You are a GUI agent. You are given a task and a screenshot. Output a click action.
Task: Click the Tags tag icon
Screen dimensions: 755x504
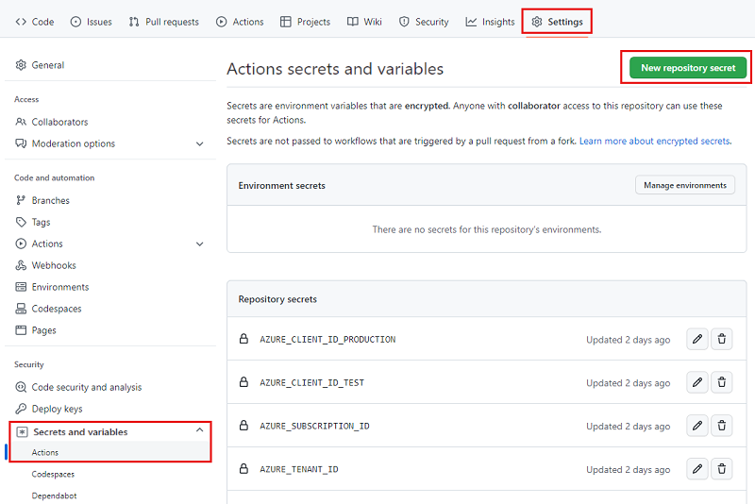pos(21,222)
